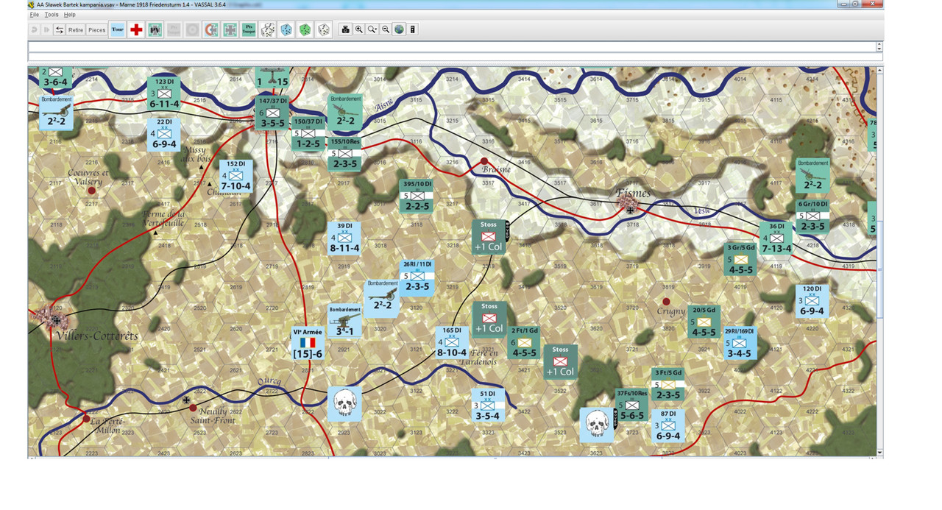The image size is (942, 510).
Task: Click the greyed Pts Transport icon
Action: (x=174, y=29)
